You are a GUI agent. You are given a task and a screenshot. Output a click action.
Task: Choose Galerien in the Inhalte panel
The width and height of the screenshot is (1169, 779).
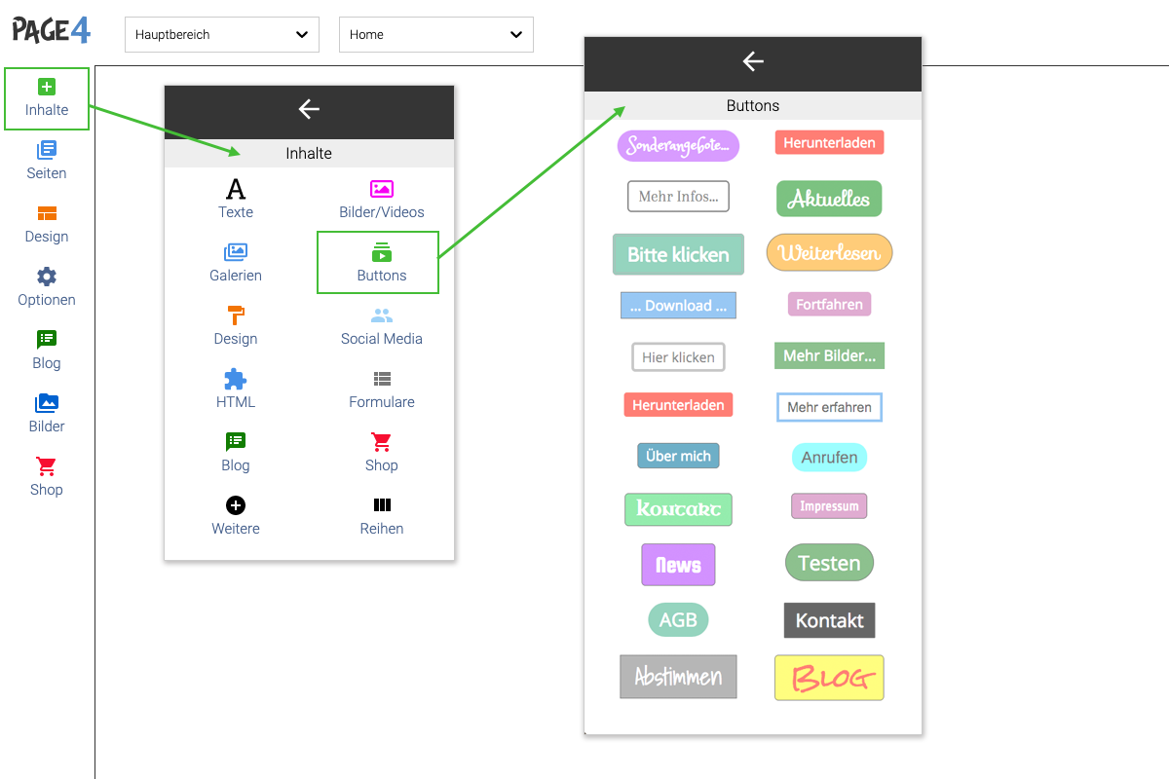(236, 263)
